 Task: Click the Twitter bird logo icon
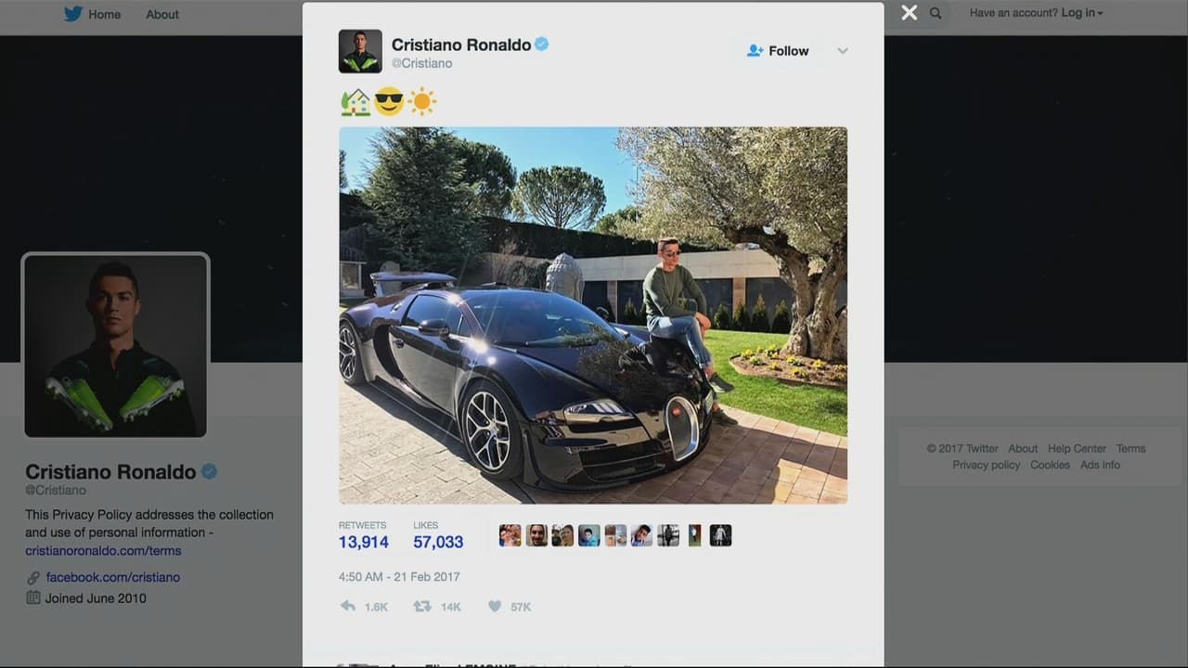point(73,14)
